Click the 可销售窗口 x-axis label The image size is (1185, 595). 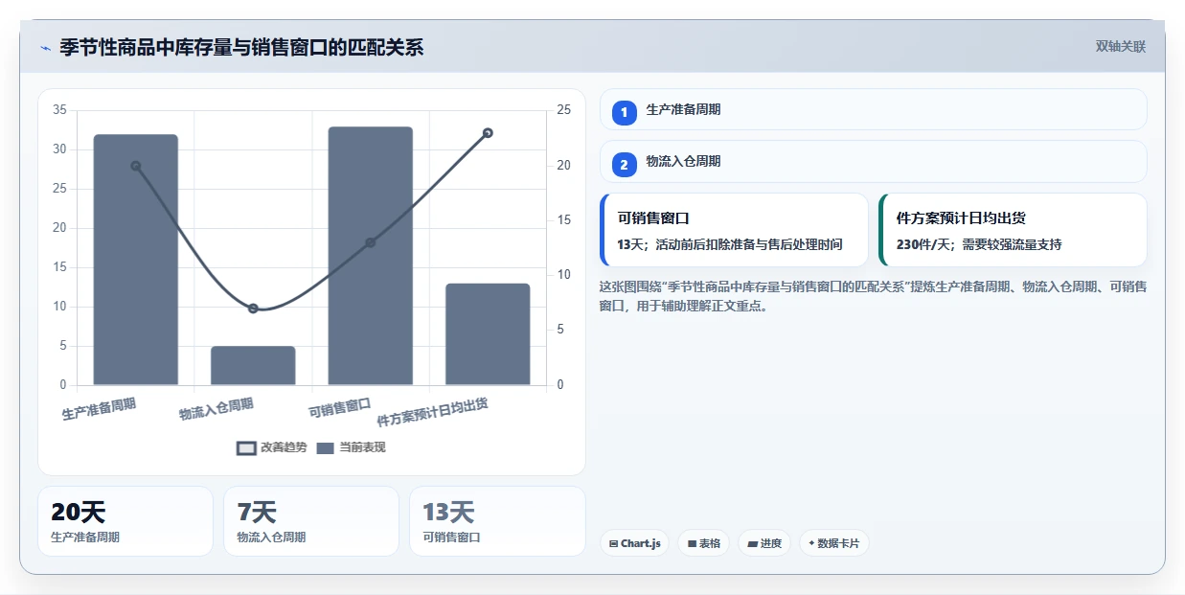click(x=340, y=409)
